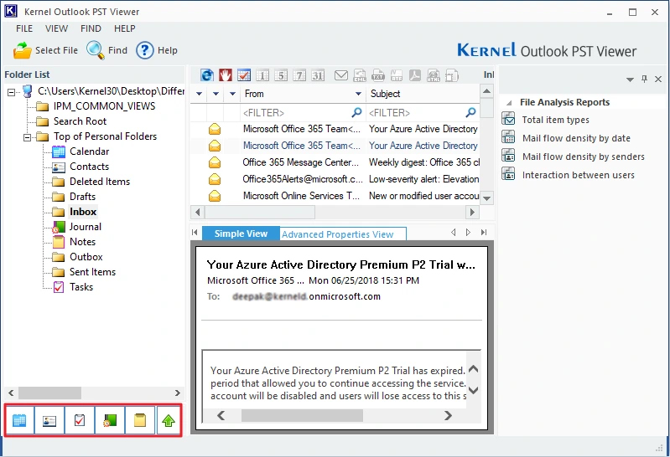Collapse Top of Personal Folders node
Screen dimensions: 670x457
point(28,137)
